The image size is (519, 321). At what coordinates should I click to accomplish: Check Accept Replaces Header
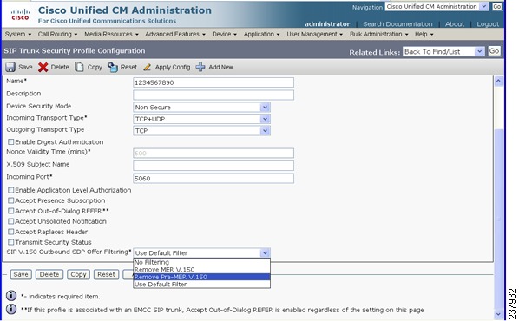(11, 232)
